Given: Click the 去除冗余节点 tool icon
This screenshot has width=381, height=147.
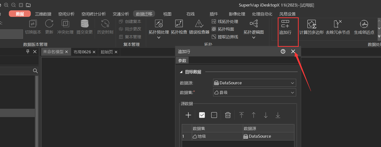Looking at the screenshot, I should [x=338, y=24].
